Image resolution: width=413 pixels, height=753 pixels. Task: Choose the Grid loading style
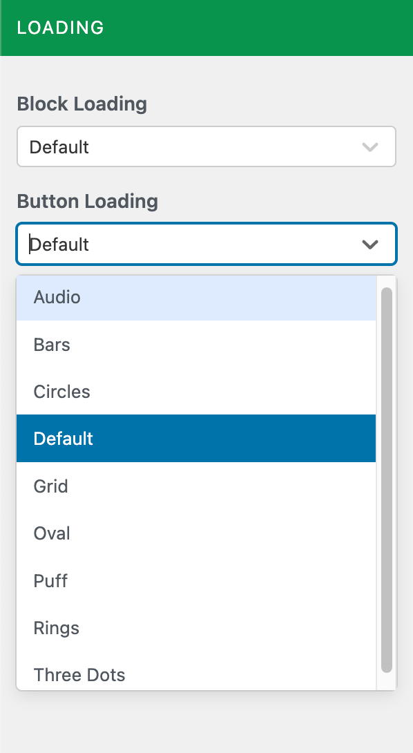point(196,486)
